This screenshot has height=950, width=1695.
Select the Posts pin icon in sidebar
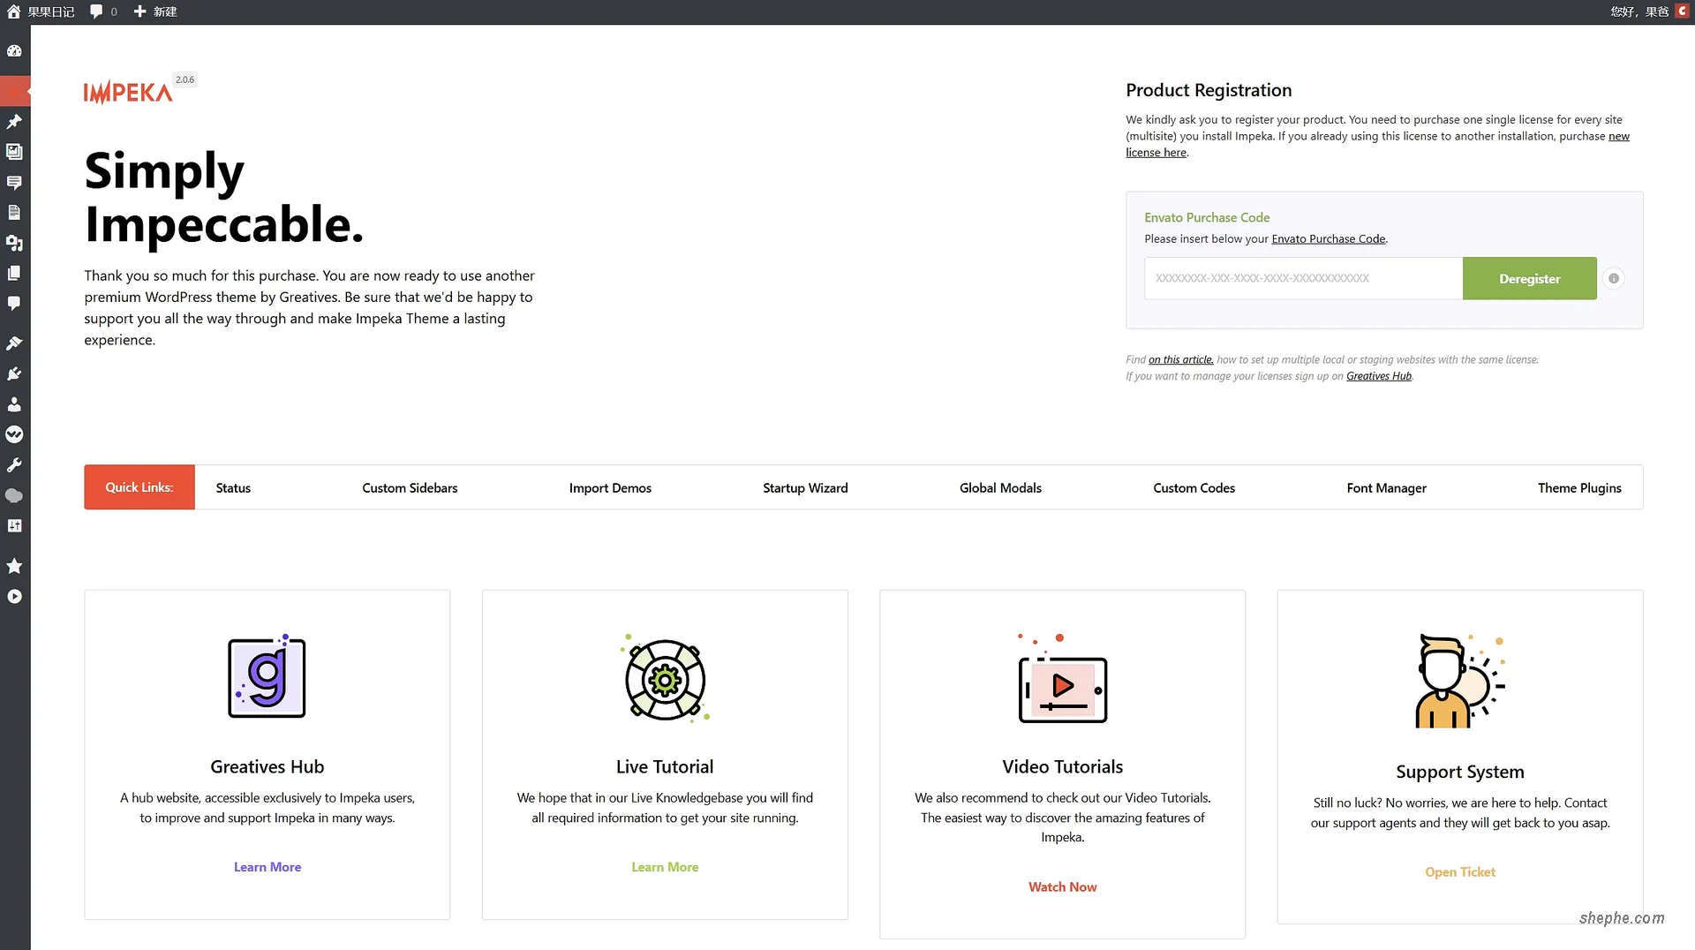14,121
